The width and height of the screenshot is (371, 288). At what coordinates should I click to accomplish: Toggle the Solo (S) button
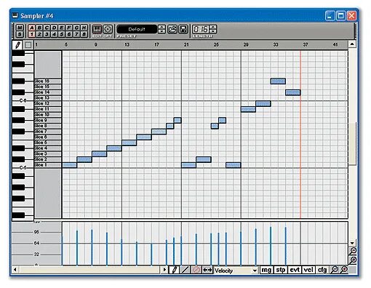coord(20,34)
